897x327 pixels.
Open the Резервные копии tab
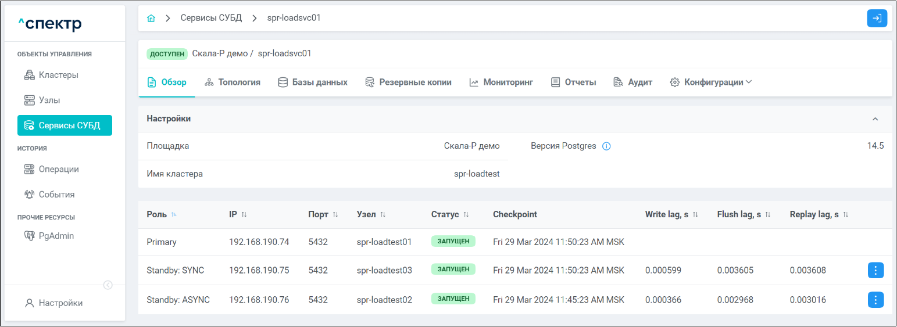coord(408,82)
